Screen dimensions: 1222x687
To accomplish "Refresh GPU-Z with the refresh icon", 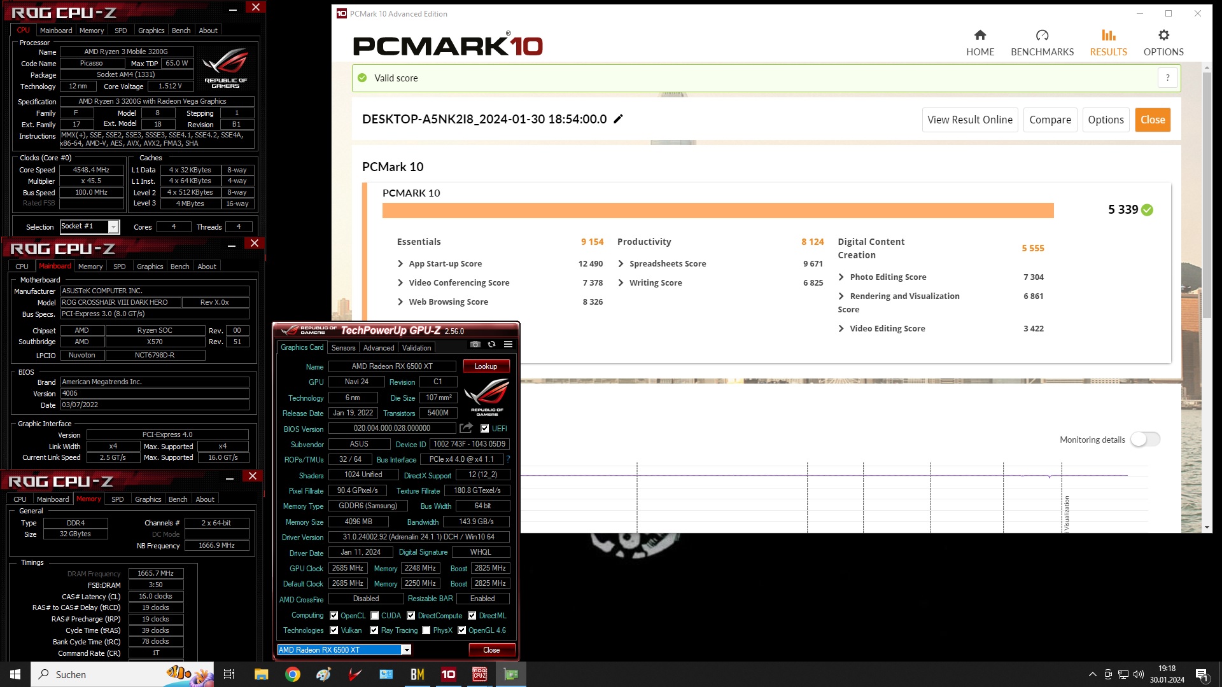I will [x=491, y=344].
